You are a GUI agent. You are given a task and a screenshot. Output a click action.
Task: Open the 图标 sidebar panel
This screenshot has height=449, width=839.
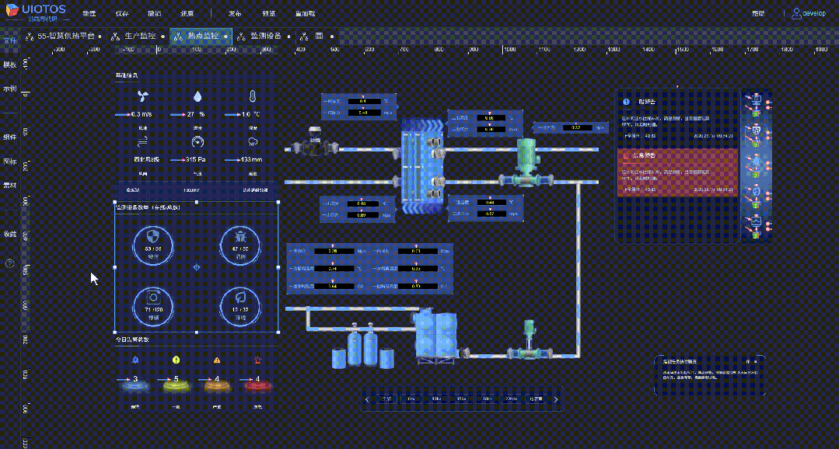(x=9, y=161)
